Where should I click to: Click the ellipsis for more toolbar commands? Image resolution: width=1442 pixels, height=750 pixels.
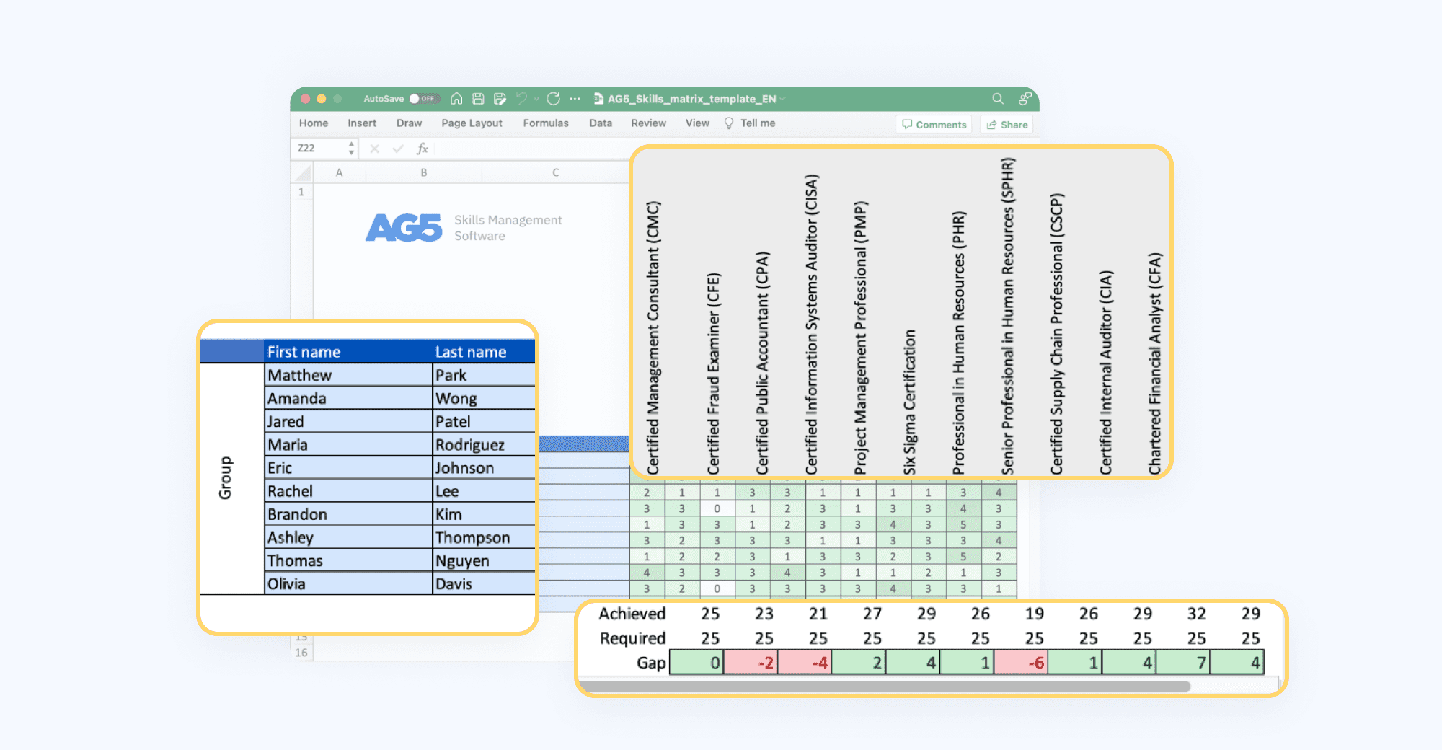click(575, 99)
